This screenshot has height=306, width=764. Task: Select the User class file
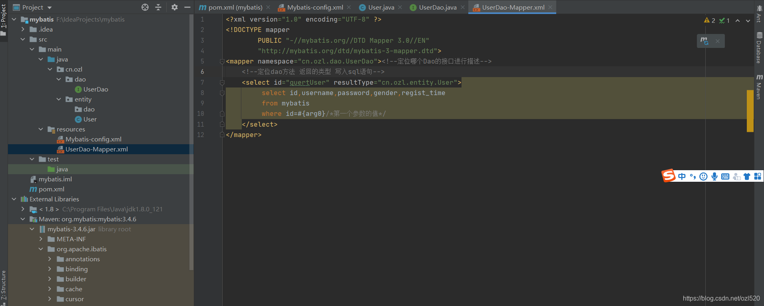[x=86, y=119]
